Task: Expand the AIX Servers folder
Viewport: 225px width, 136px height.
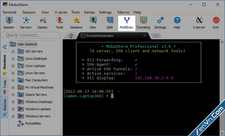Action: click(x=13, y=51)
